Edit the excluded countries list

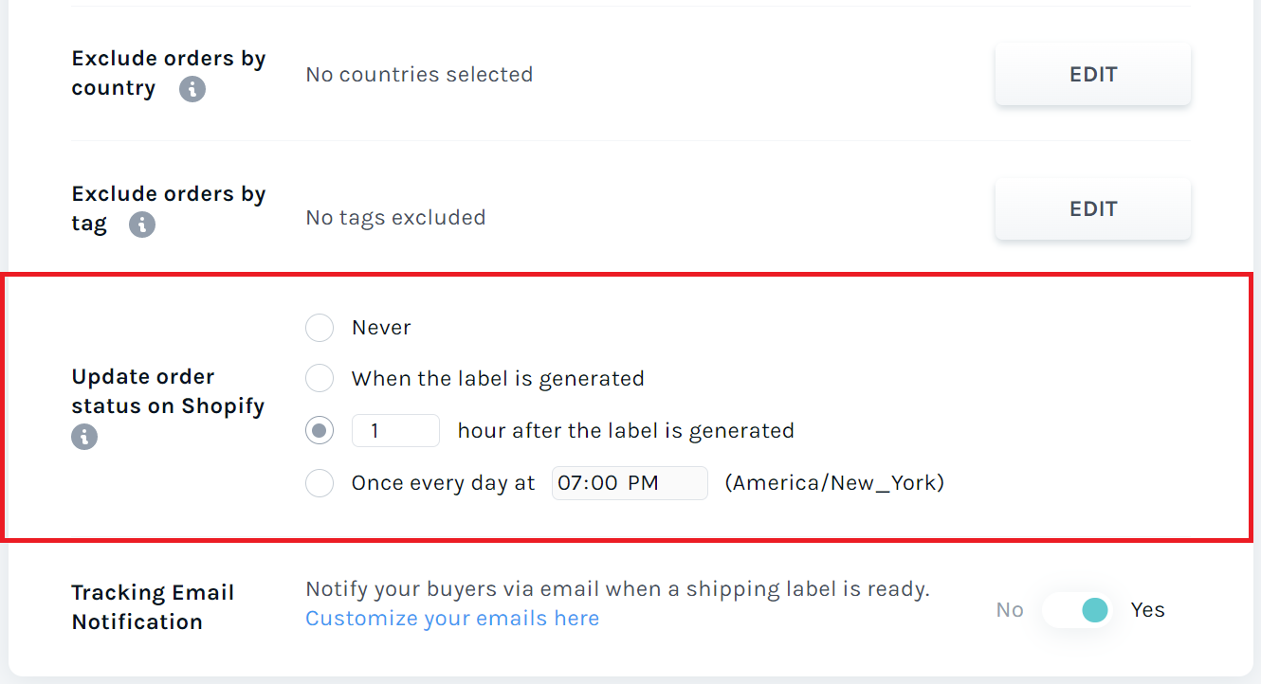[1092, 74]
